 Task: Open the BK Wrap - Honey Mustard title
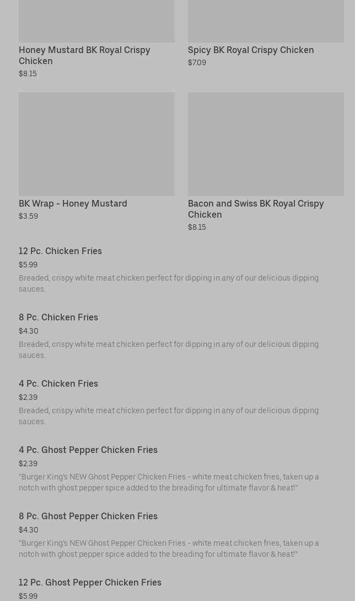[x=73, y=203]
